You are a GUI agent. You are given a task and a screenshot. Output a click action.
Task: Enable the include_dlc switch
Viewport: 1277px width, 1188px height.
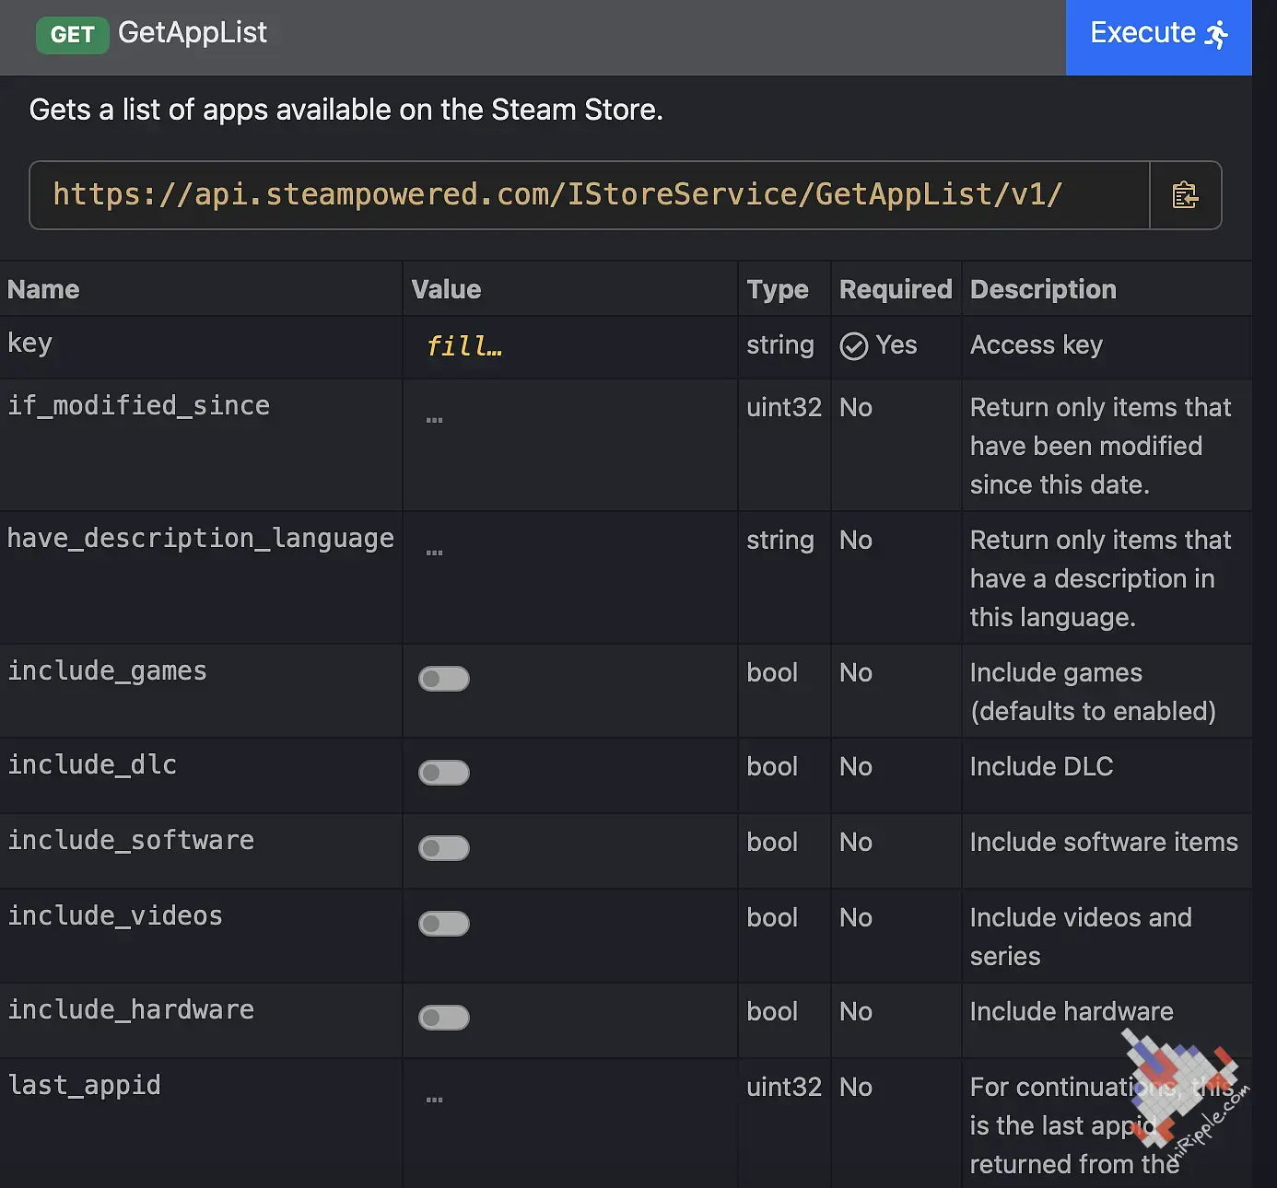(444, 773)
